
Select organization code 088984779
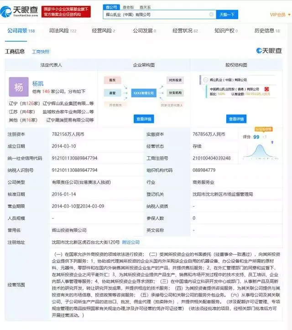[x=204, y=170]
